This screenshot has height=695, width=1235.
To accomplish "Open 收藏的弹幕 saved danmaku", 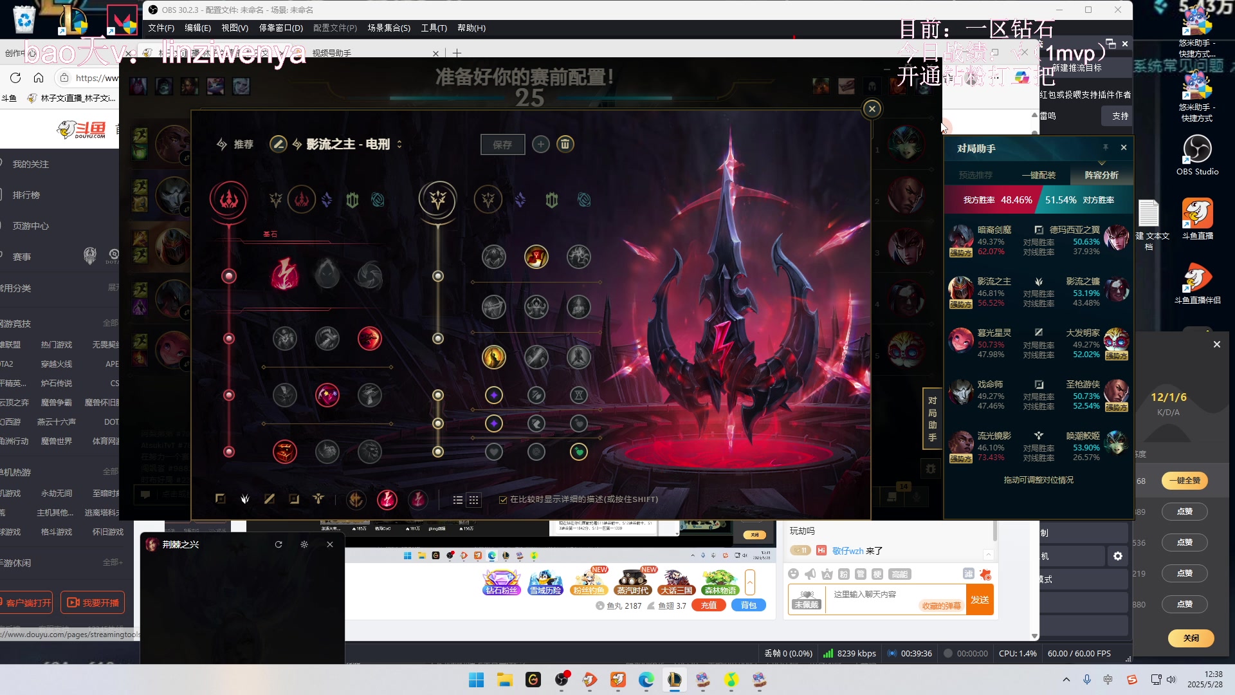I will click(x=941, y=606).
